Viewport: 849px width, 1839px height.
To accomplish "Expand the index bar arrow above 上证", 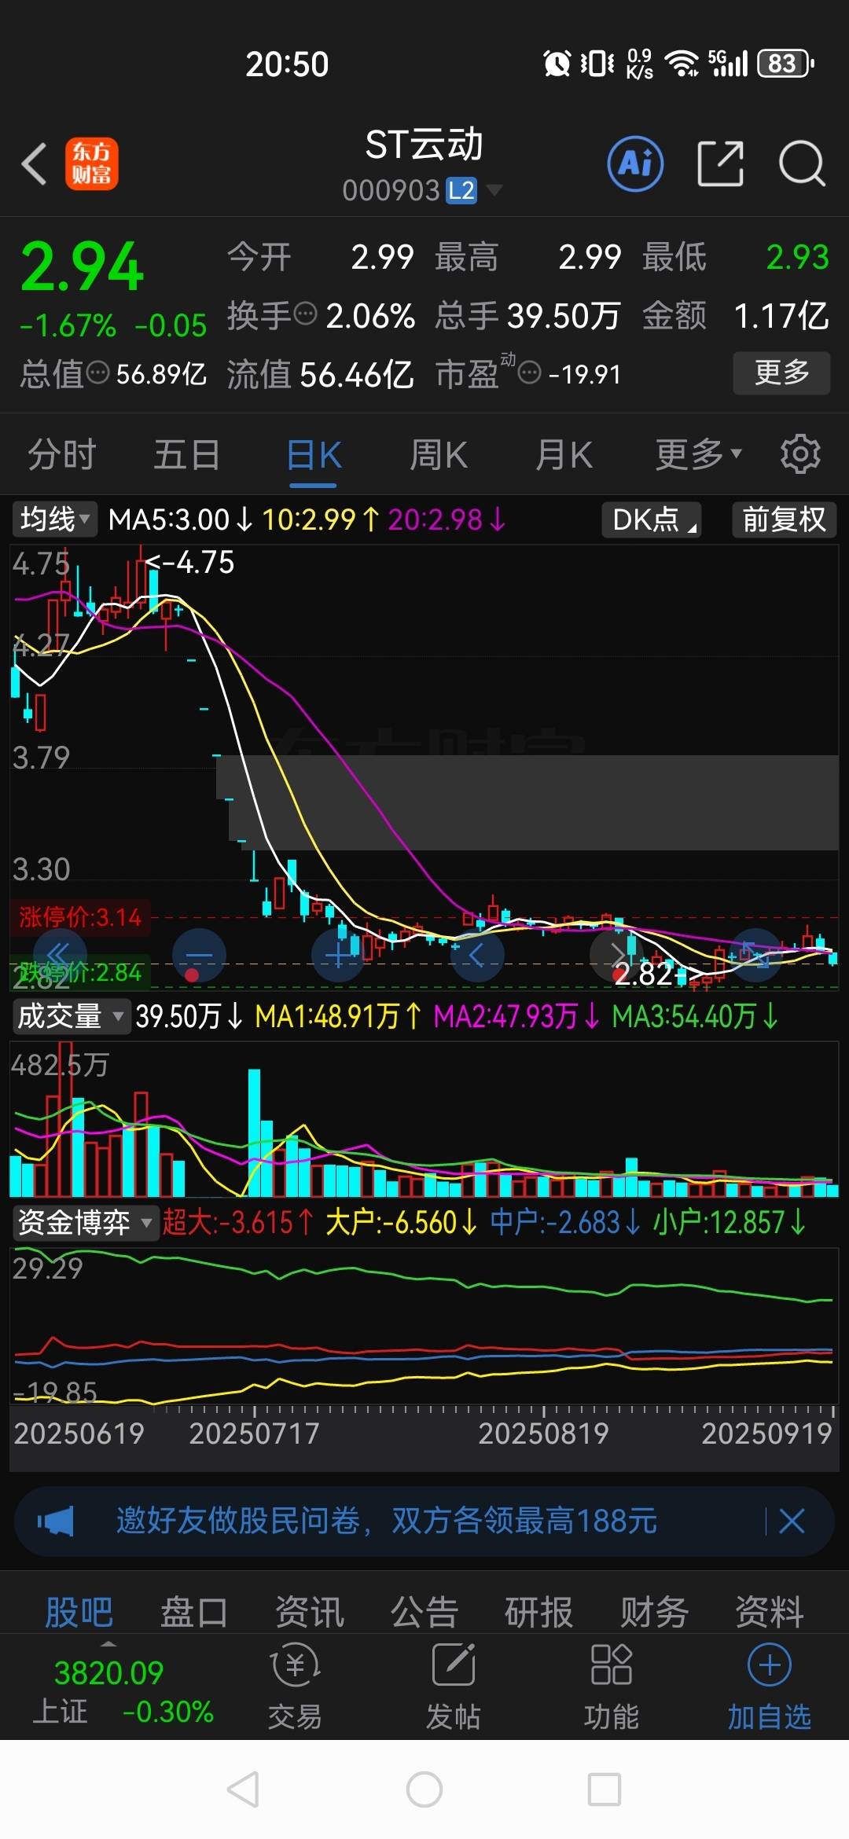I will click(108, 1644).
